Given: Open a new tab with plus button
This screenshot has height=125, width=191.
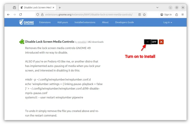Looking at the screenshot, I should 60,8.
